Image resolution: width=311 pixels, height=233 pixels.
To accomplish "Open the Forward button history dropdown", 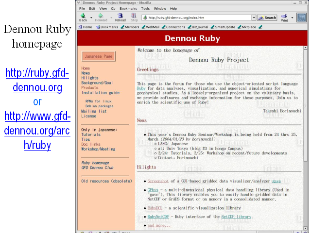I will pyautogui.click(x=111, y=17).
